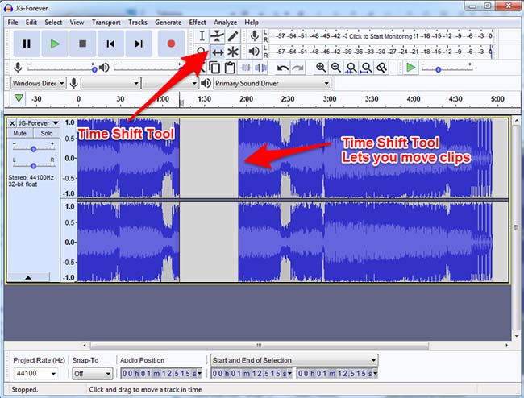Open the recording device dropdown

pyautogui.click(x=110, y=83)
